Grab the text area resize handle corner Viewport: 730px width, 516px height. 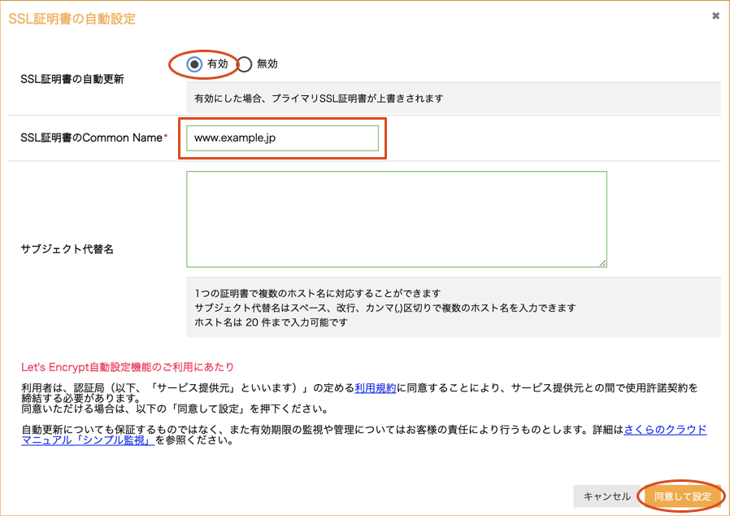click(602, 263)
